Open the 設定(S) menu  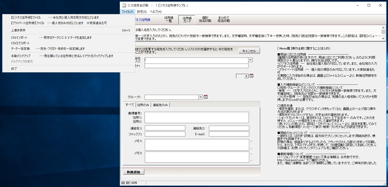tap(142, 12)
